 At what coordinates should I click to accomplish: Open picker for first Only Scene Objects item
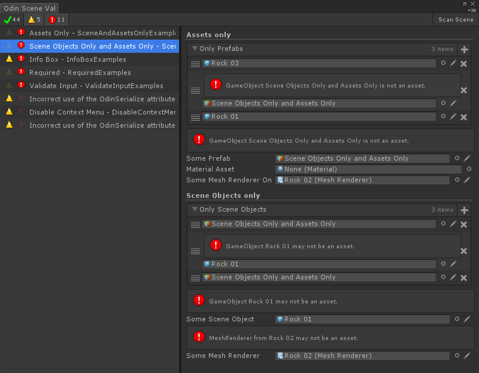(443, 223)
